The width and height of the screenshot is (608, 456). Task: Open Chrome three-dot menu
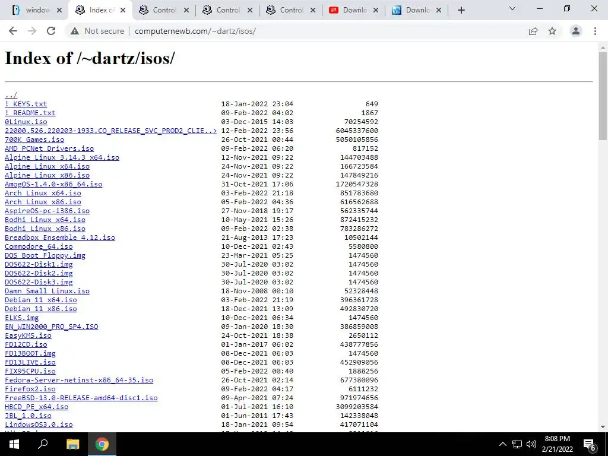595,31
